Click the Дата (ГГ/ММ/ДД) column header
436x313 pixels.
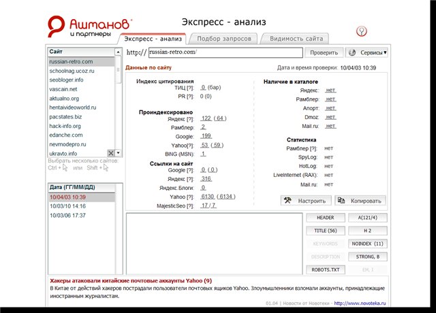(x=82, y=187)
